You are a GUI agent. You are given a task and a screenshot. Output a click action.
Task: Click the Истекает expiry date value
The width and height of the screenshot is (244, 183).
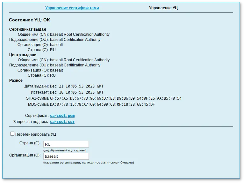(x=77, y=92)
